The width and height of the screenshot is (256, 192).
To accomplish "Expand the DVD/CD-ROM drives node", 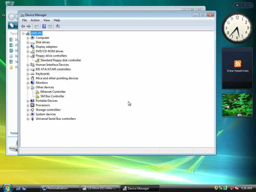I will pos(28,51).
